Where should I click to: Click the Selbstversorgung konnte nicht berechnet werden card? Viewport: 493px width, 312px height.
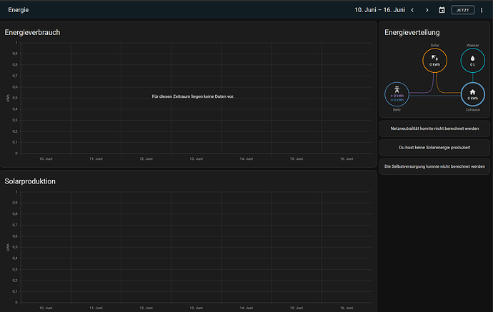(x=434, y=166)
